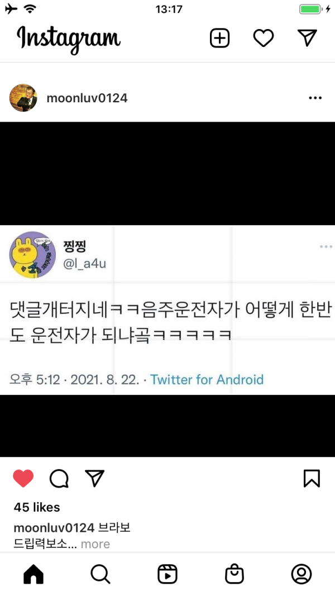The image size is (335, 596).
Task: Open own Profile tab icon
Action: click(x=301, y=574)
